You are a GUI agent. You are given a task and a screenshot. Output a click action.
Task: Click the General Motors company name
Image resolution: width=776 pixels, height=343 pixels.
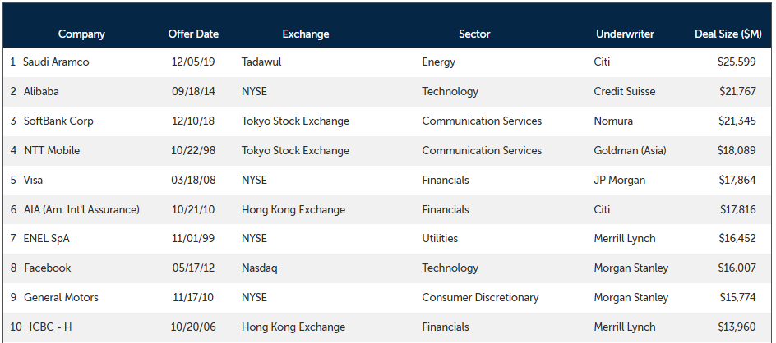[62, 298]
